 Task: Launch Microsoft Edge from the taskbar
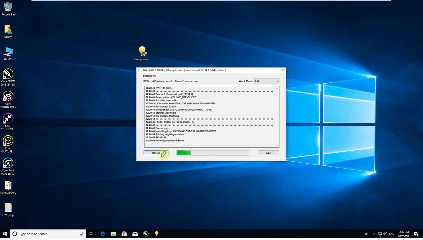(x=103, y=234)
